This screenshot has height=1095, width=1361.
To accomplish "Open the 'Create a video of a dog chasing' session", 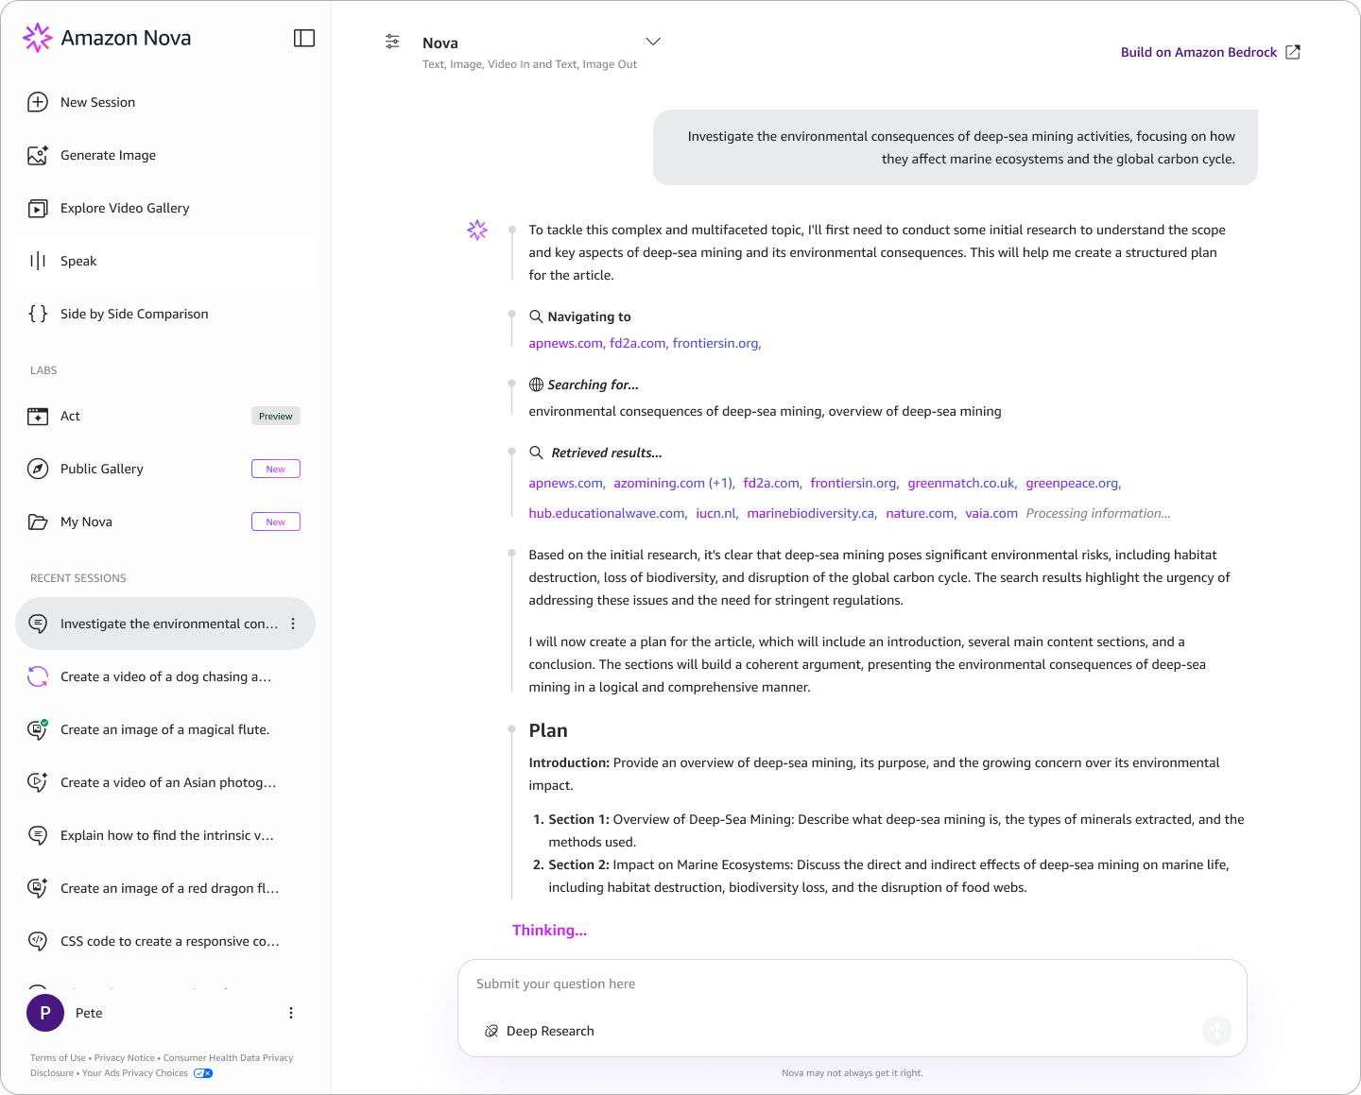I will click(x=165, y=676).
